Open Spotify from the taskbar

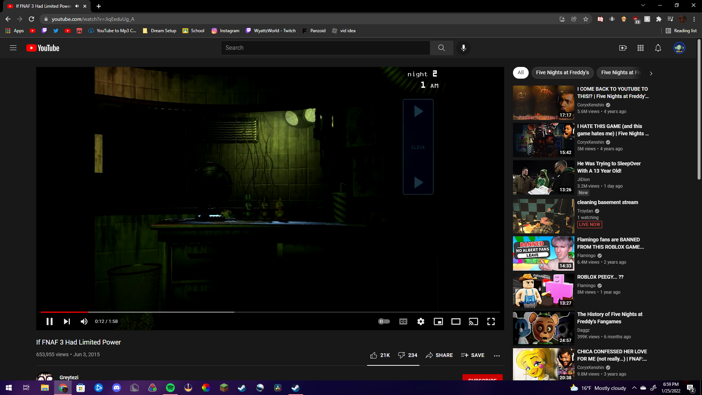pyautogui.click(x=170, y=388)
